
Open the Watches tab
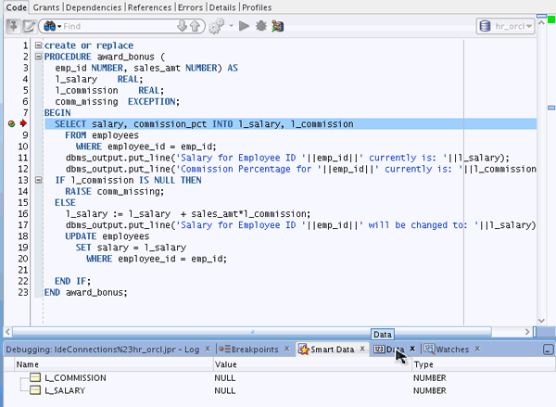tap(451, 350)
